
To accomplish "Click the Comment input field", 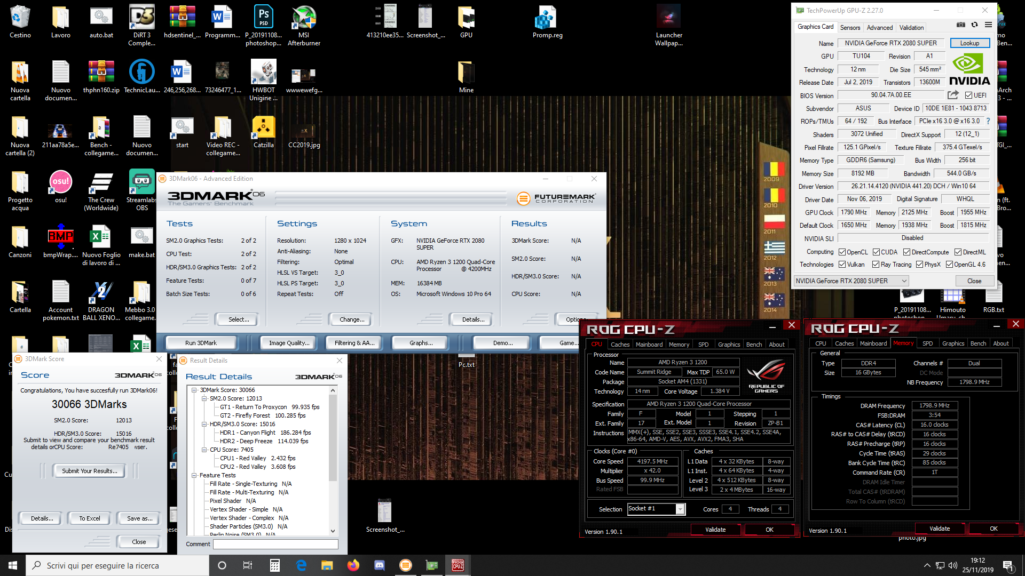I will tap(275, 544).
